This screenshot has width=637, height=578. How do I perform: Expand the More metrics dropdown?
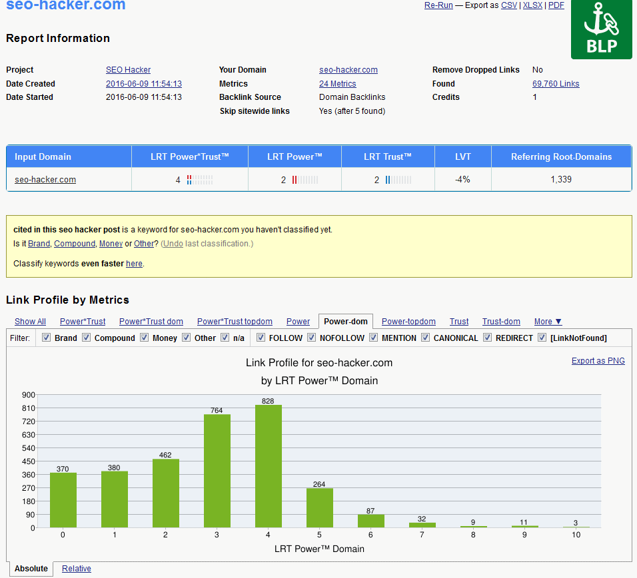click(548, 322)
